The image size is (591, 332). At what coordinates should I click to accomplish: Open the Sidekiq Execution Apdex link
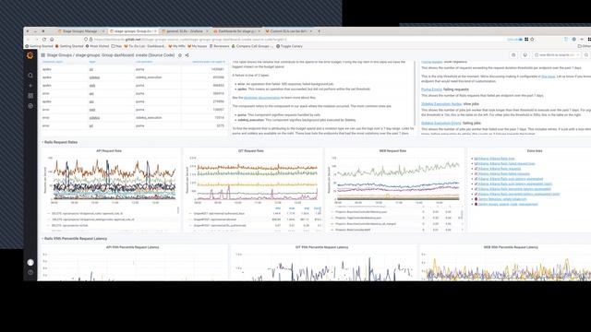click(x=441, y=104)
